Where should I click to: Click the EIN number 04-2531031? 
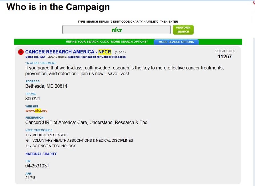coord(37,166)
